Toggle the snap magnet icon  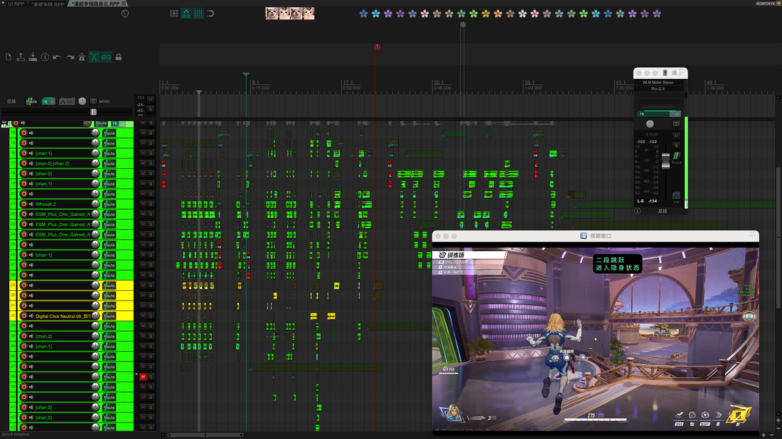[211, 13]
